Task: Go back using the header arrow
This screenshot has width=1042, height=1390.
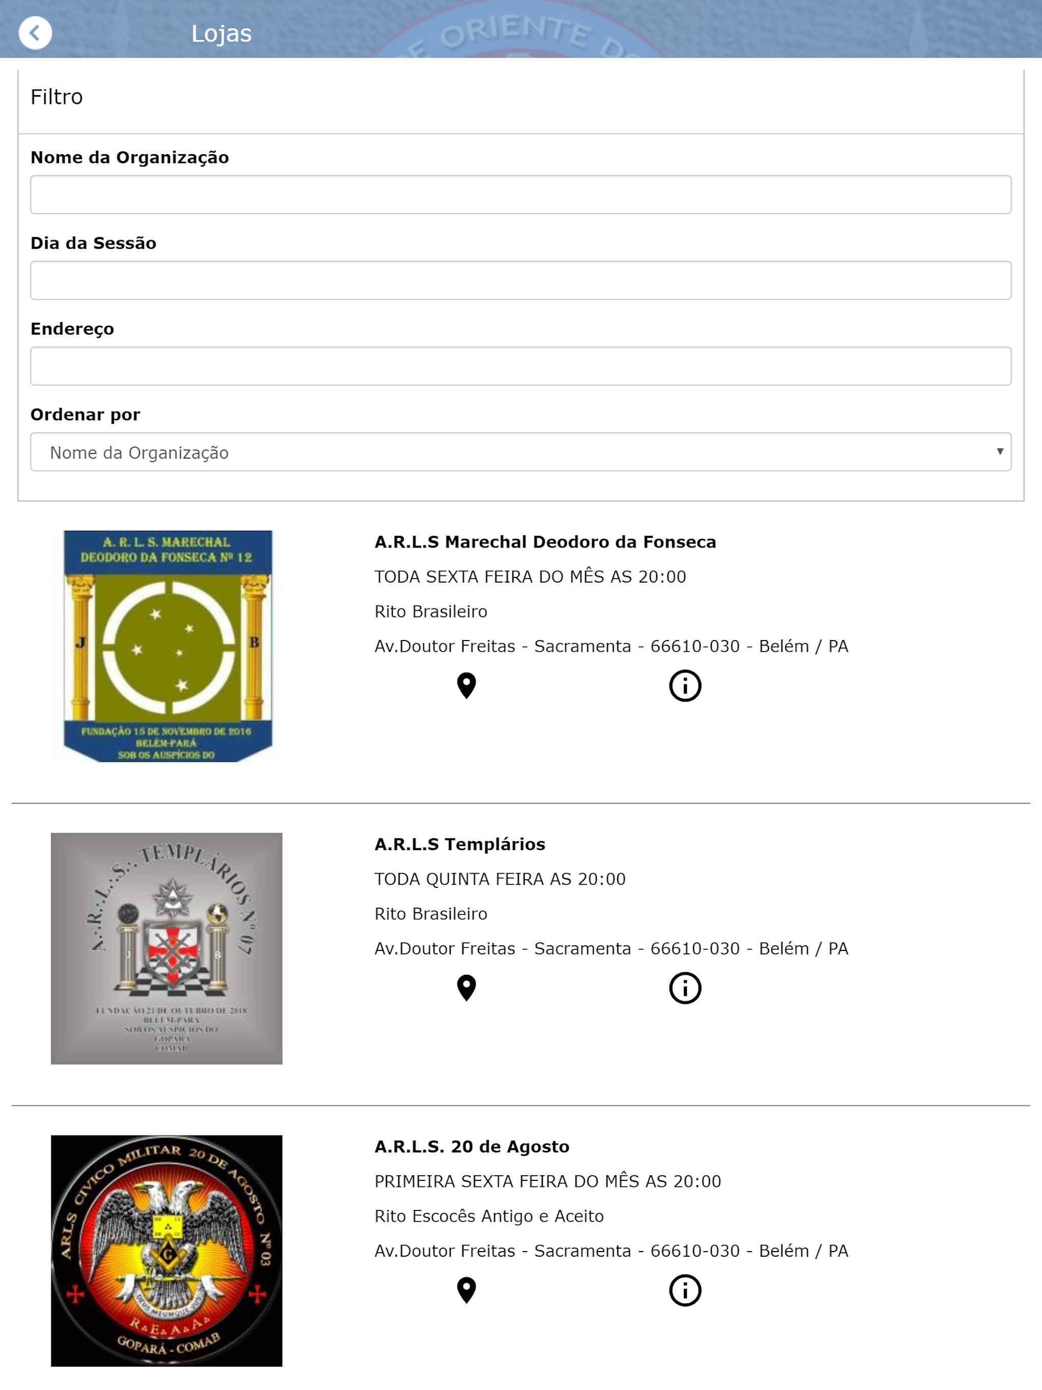Action: coord(35,33)
